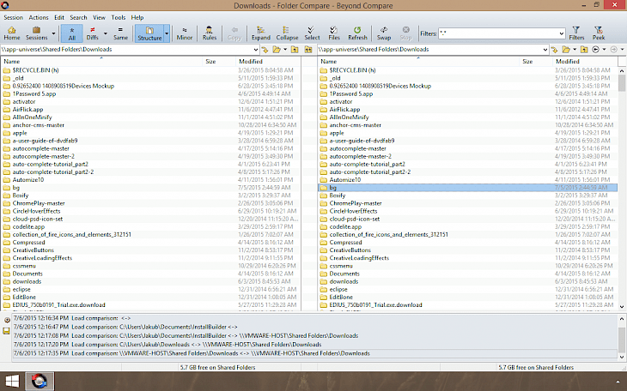Swap the left and right sides
The height and width of the screenshot is (391, 627).
click(383, 33)
